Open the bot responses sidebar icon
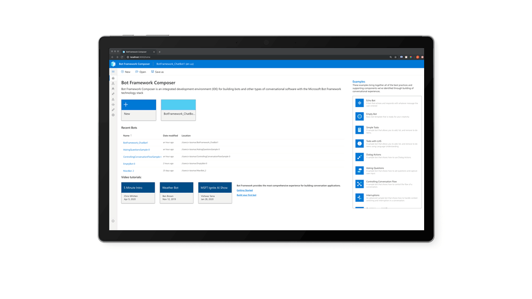Screen dimensions: 532x299 click(x=113, y=89)
